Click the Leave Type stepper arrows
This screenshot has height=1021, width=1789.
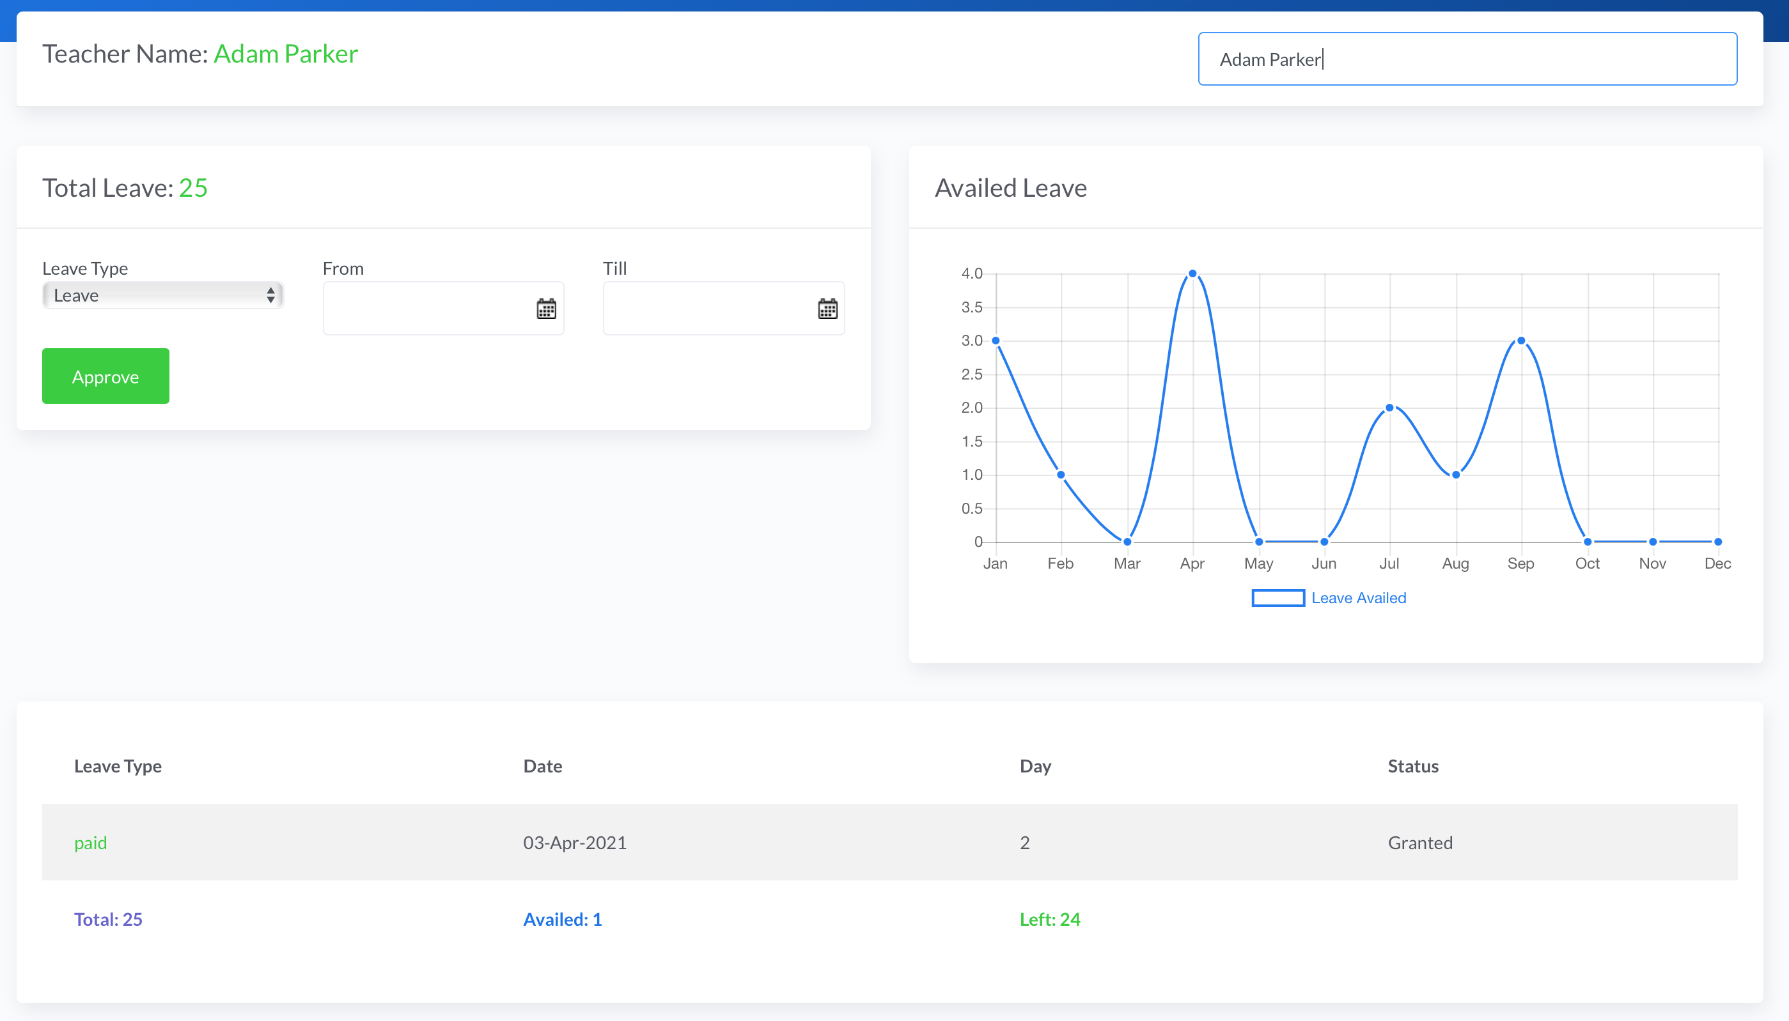[271, 295]
